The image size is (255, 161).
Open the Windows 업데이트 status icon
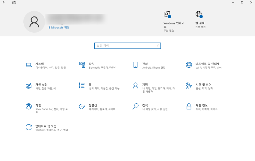click(x=167, y=14)
